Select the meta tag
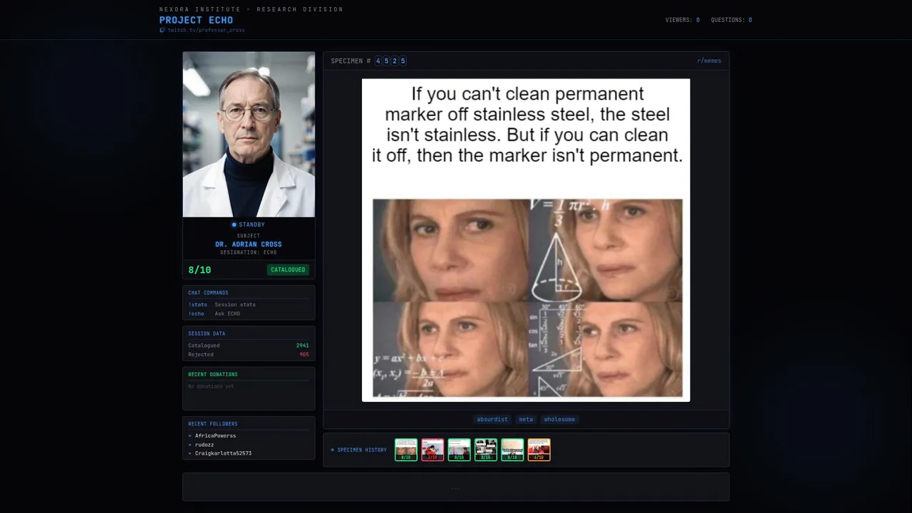 point(526,420)
